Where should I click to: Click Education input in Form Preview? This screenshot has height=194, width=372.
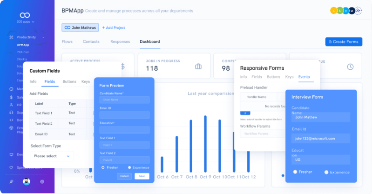click(125, 130)
